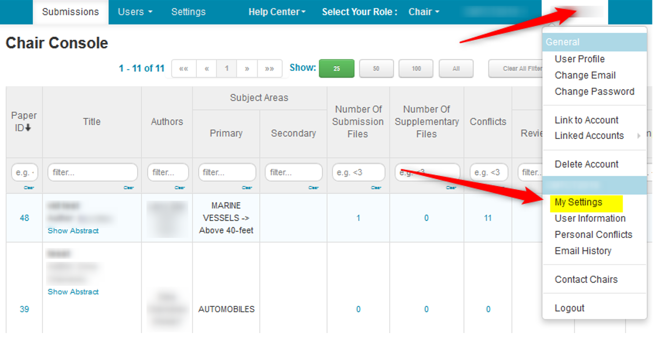653x337 pixels.
Task: Select Link to Account menu item
Action: [587, 120]
